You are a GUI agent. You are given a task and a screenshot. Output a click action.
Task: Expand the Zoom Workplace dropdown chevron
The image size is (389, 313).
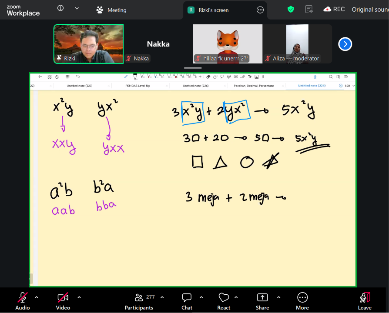coord(77,8)
